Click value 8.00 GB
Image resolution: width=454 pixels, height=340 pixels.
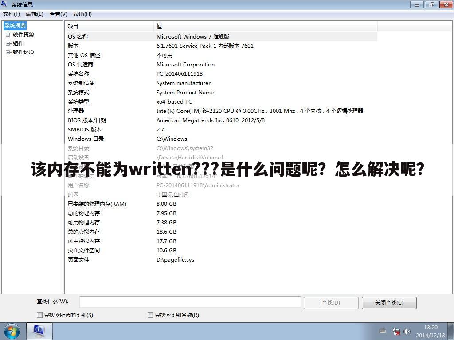[x=167, y=204]
